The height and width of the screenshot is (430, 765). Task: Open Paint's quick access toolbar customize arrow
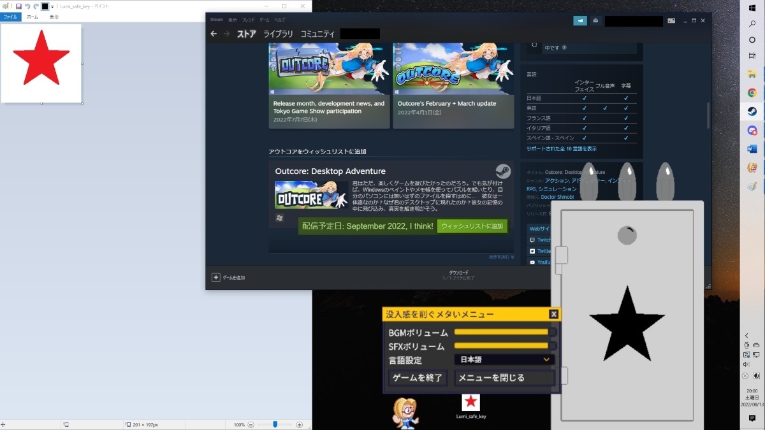(x=52, y=6)
